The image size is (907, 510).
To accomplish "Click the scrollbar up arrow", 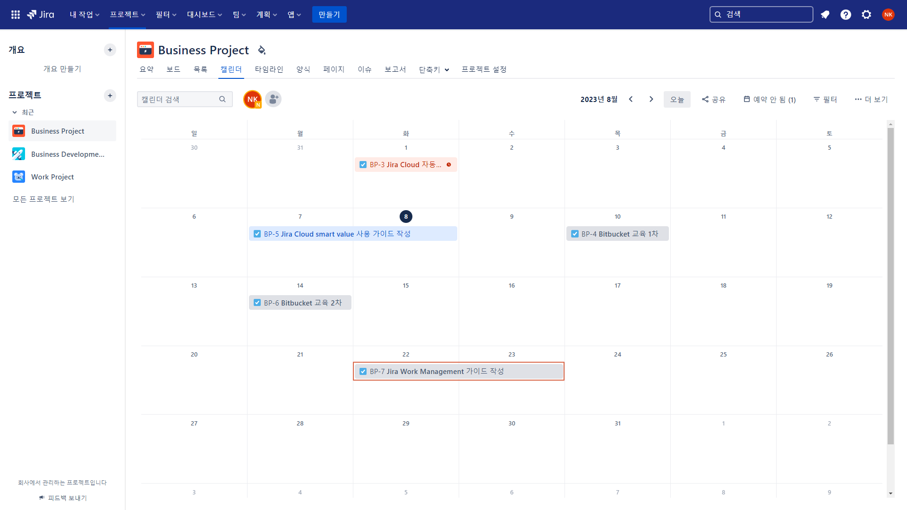I will click(x=890, y=124).
